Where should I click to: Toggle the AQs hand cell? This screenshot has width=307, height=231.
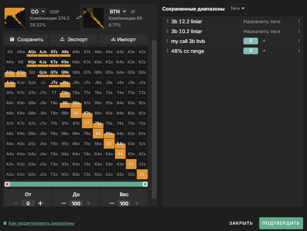point(32,52)
